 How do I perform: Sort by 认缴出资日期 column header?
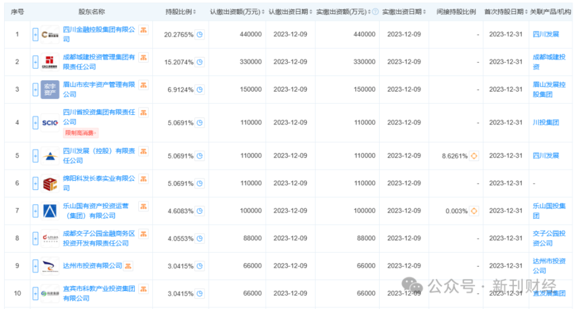click(290, 12)
